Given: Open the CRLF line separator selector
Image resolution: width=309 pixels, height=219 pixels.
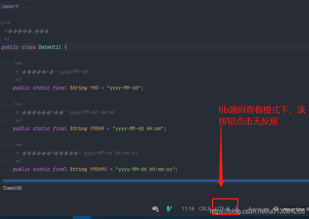Looking at the screenshot, I should pyautogui.click(x=205, y=209).
